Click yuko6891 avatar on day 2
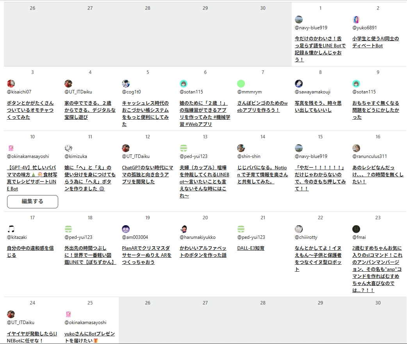Image resolution: width=407 pixels, height=344 pixels. pos(356,20)
